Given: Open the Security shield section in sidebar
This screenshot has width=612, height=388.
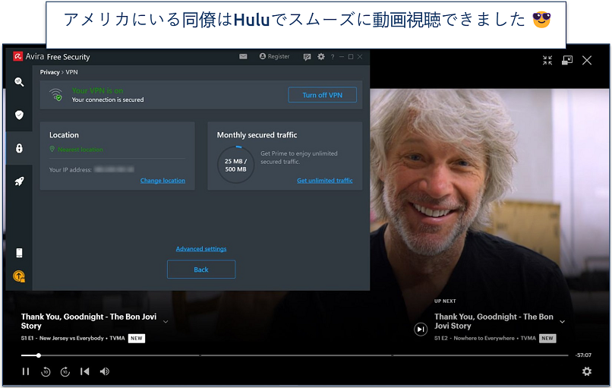Looking at the screenshot, I should (19, 115).
